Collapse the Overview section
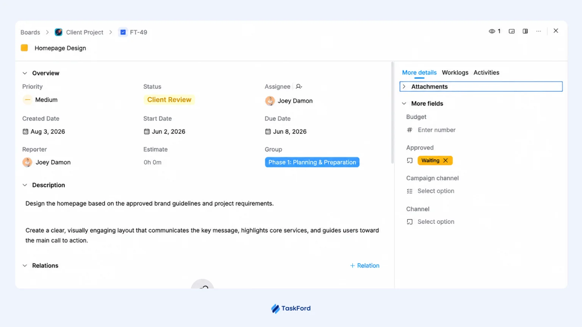 (25, 73)
